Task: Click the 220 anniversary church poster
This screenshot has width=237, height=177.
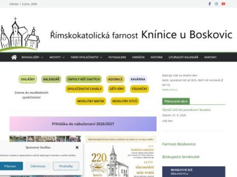Action: point(121,156)
